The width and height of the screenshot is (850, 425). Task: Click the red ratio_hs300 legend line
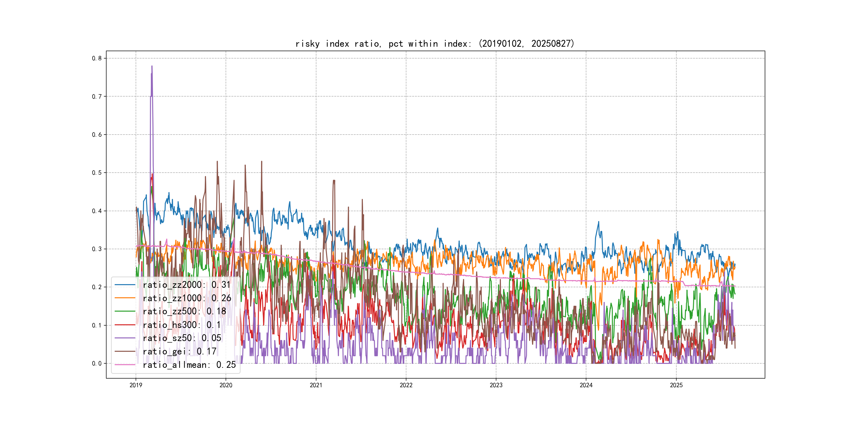tap(125, 325)
